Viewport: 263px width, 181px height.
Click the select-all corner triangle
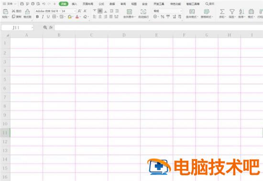[8, 35]
